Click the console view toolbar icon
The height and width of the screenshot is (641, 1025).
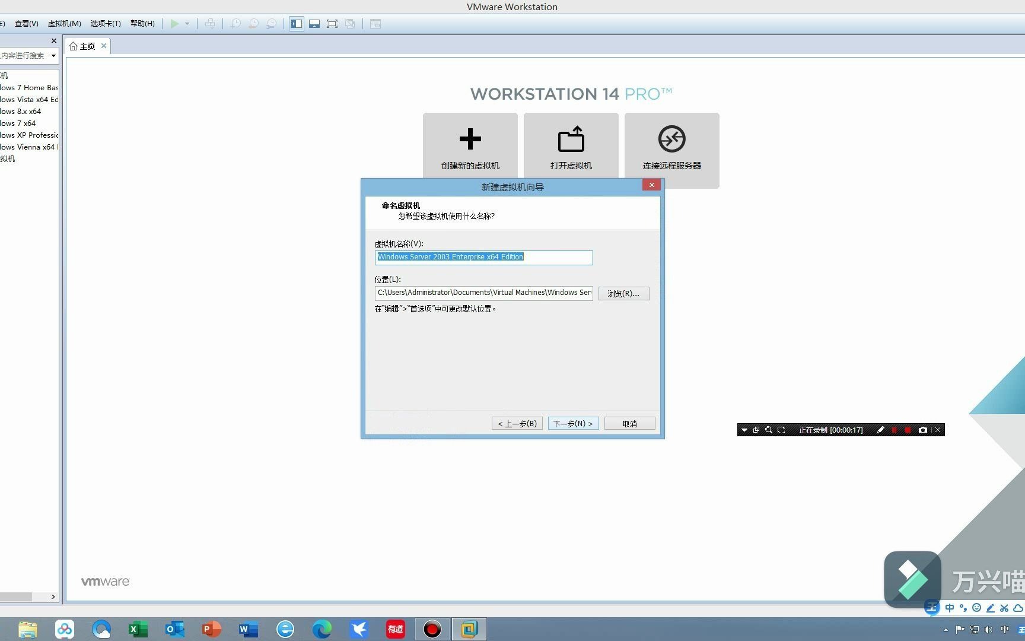click(x=375, y=24)
